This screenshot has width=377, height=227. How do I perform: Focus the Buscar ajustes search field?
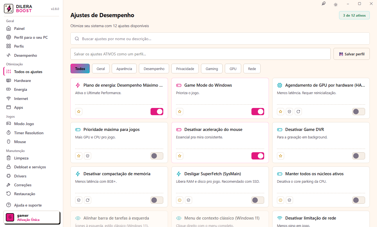tap(220, 39)
